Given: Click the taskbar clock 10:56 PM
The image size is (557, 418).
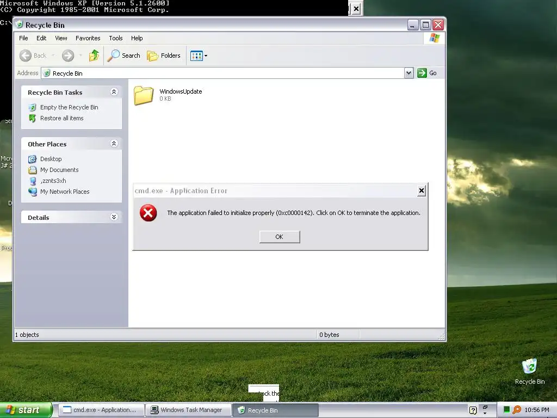Looking at the screenshot, I should pos(537,410).
